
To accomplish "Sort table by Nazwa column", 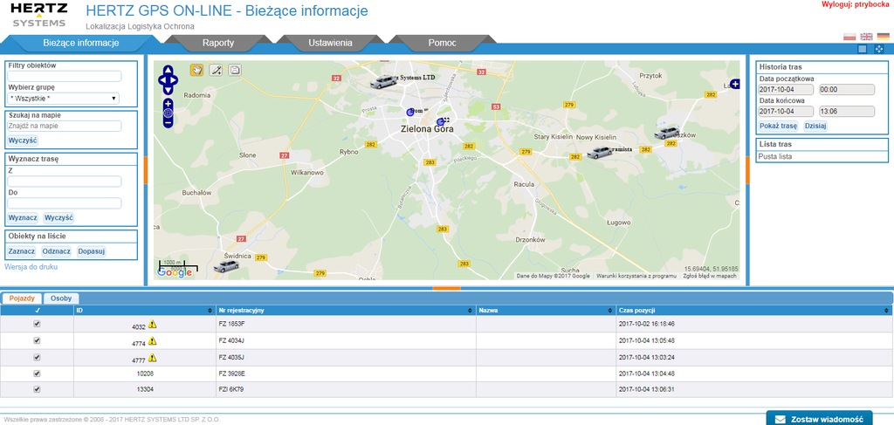I will (x=547, y=311).
